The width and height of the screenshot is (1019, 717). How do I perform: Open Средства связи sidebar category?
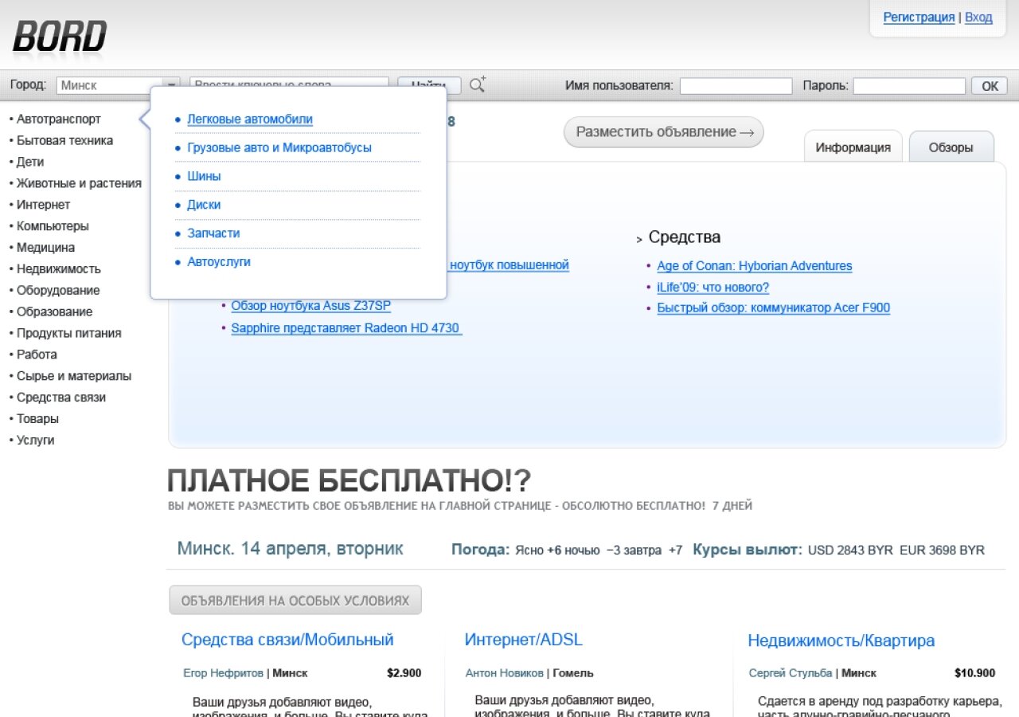(61, 398)
